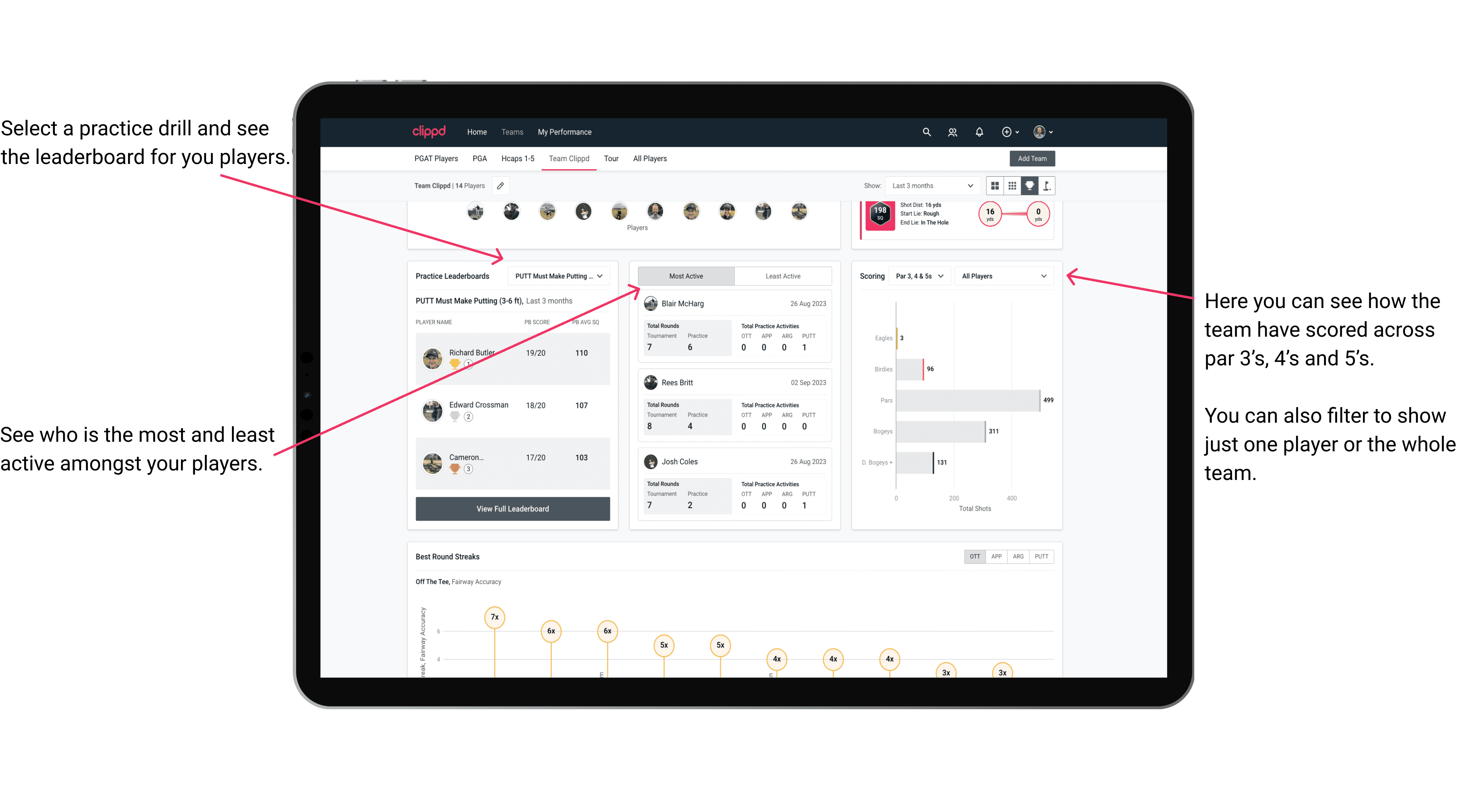Click the search icon in the top navbar
This screenshot has width=1464, height=788.
point(926,132)
